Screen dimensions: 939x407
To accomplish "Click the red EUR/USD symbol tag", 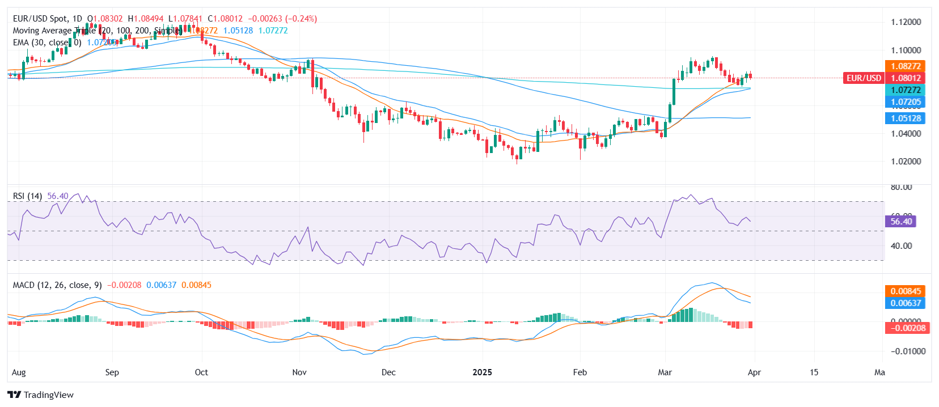I will pyautogui.click(x=864, y=78).
